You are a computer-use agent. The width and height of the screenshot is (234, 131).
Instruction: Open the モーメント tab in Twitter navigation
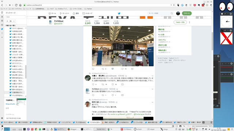pyautogui.click(x=64, y=13)
